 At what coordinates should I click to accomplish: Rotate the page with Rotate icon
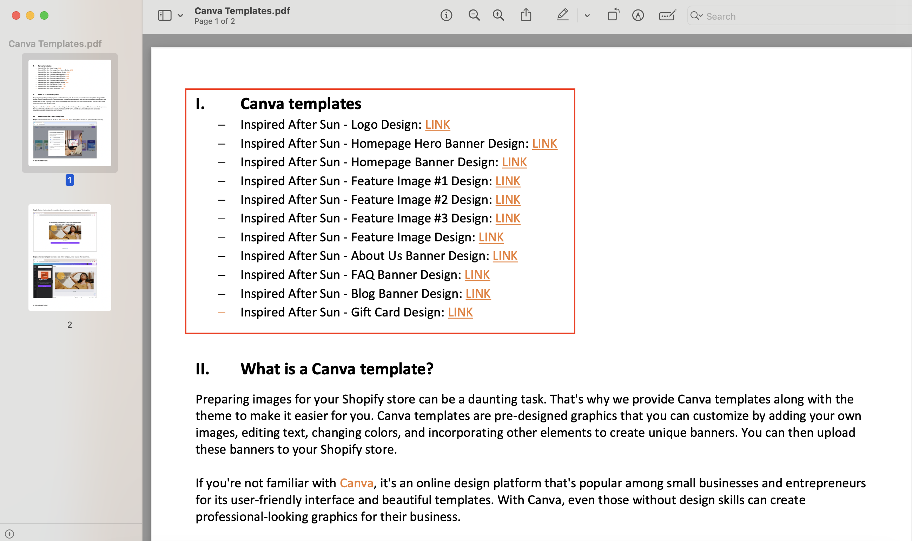tap(613, 15)
